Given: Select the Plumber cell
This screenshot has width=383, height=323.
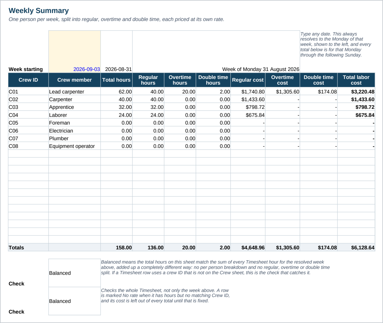Looking at the screenshot, I should [x=75, y=138].
